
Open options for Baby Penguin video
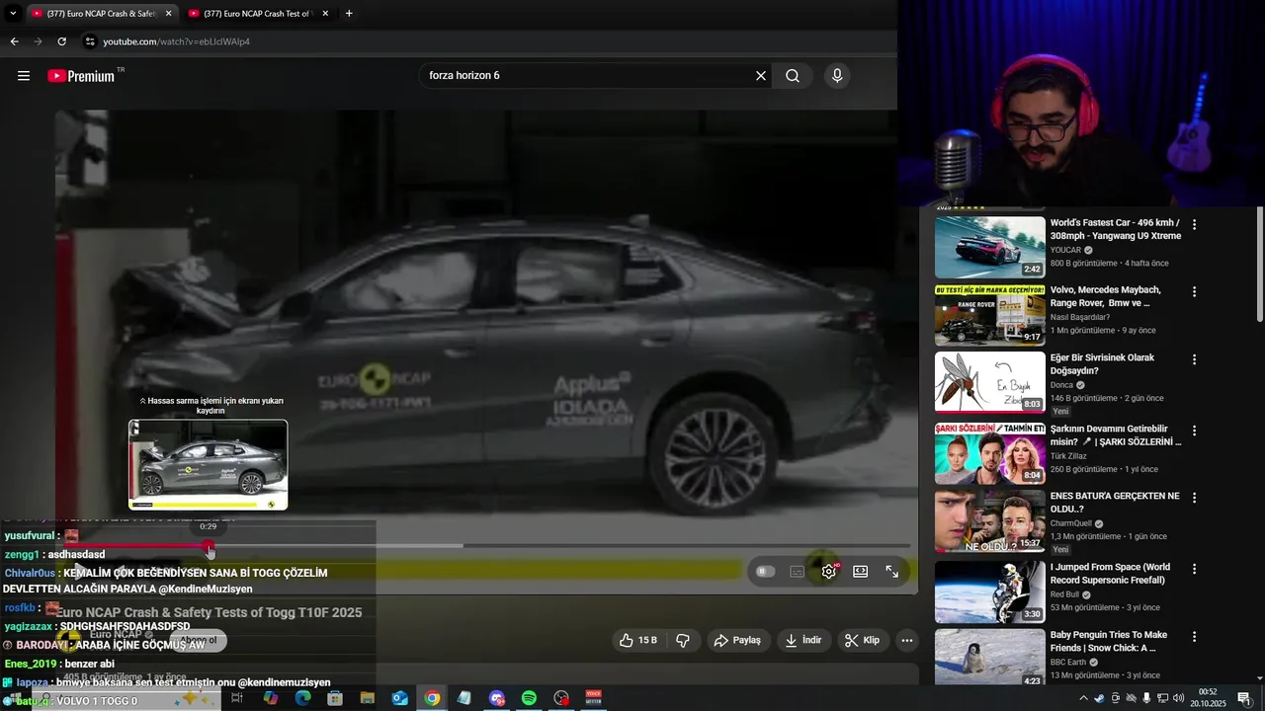tap(1194, 636)
